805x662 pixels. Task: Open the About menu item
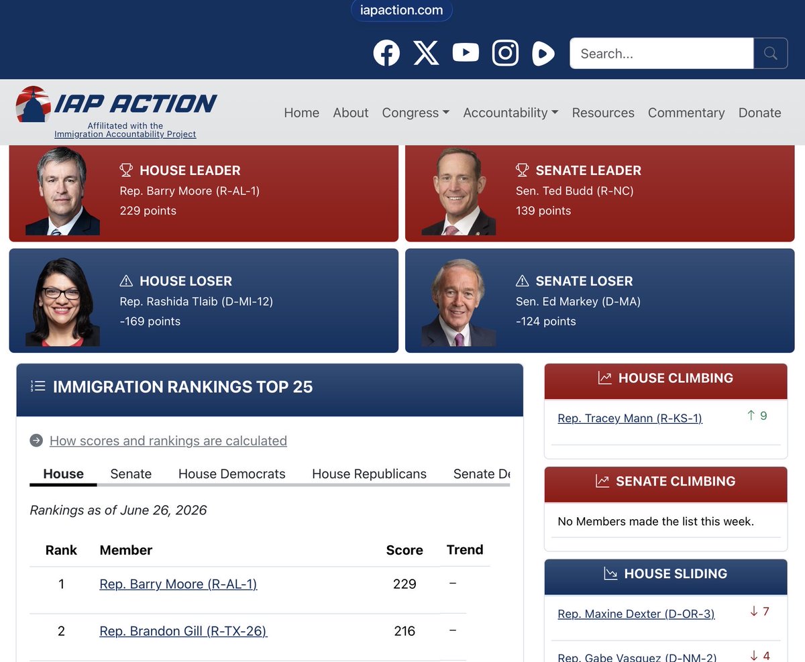351,113
